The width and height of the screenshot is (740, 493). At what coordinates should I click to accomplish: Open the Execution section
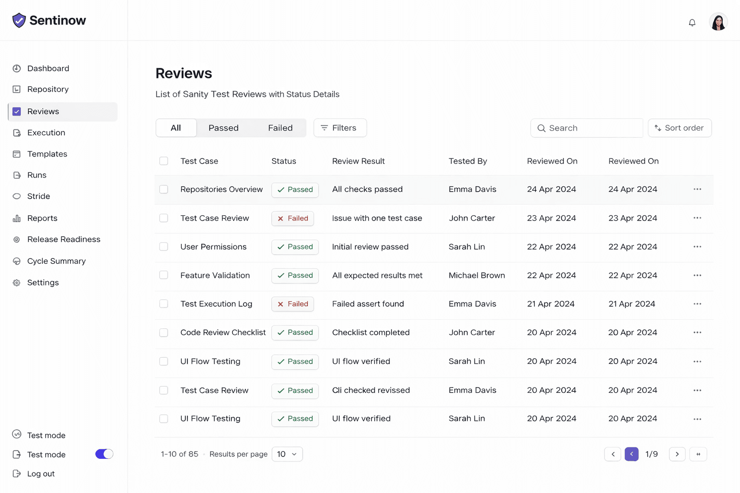46,132
